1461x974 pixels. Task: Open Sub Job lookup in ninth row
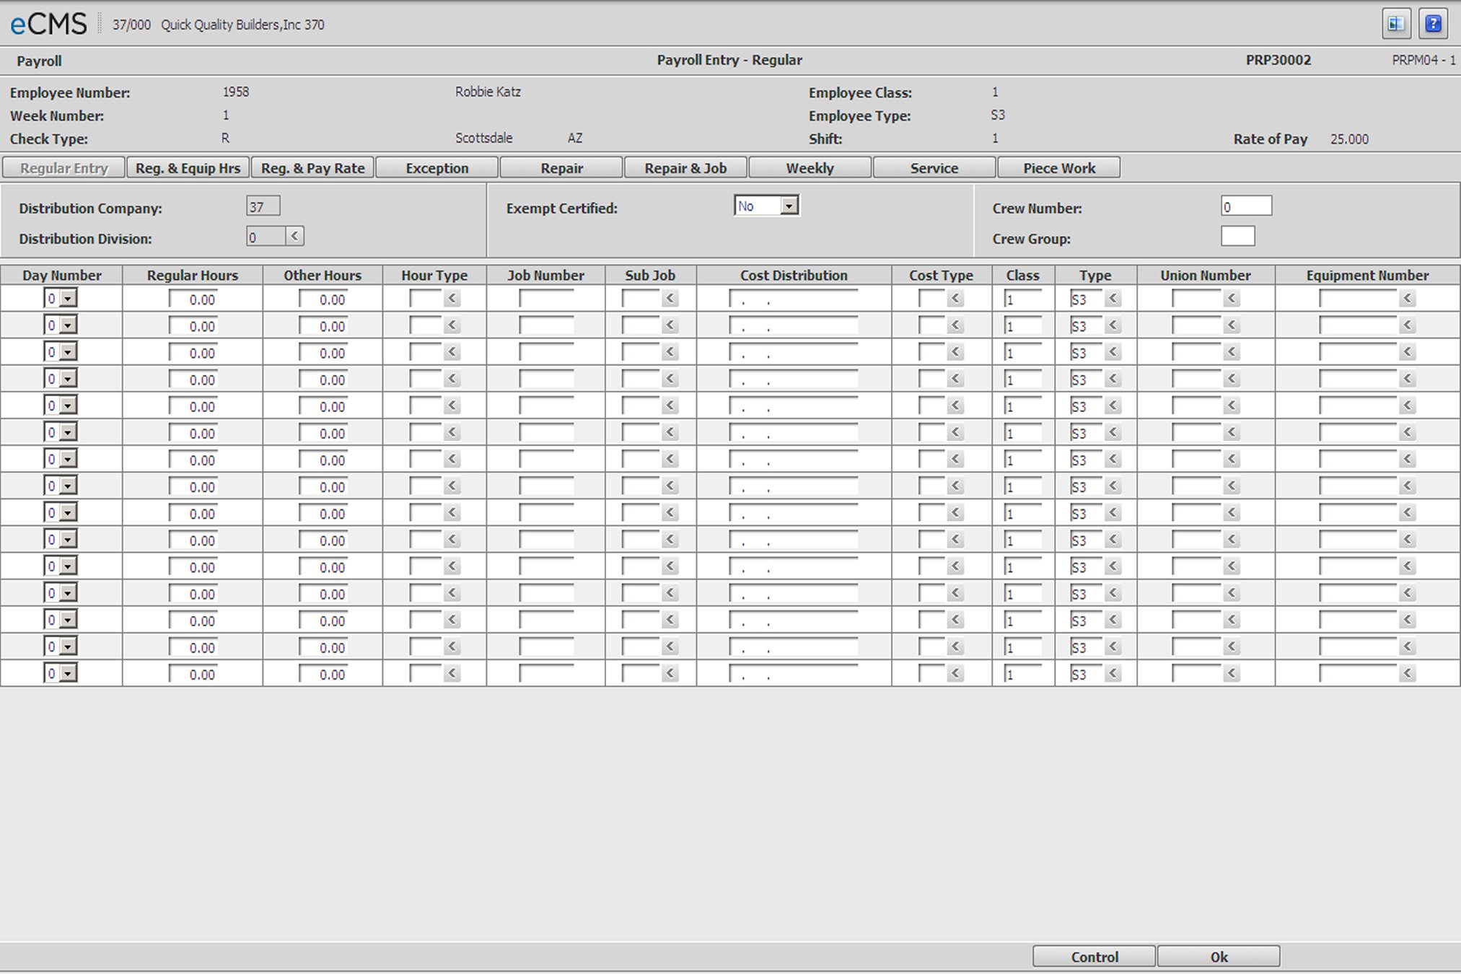click(x=670, y=512)
